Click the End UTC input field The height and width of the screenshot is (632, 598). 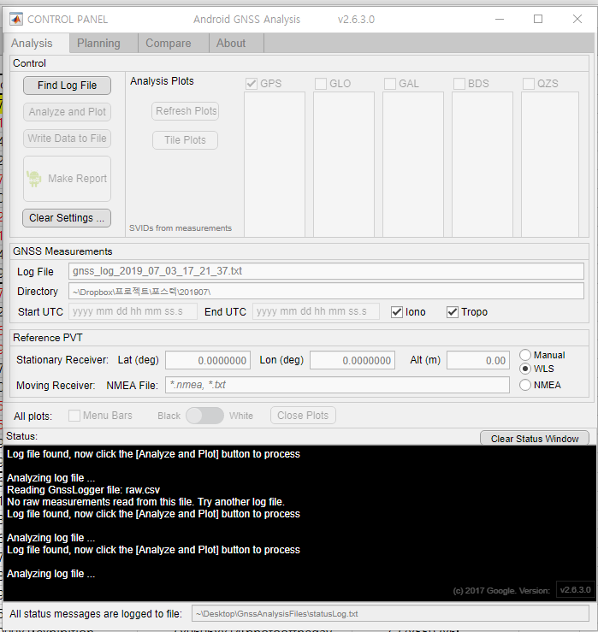[x=316, y=311]
